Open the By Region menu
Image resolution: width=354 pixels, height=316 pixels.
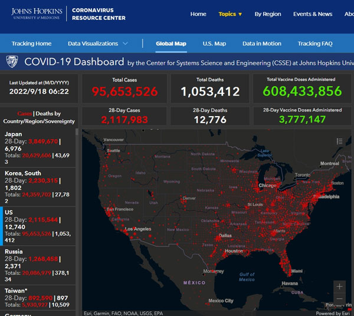[x=267, y=14]
